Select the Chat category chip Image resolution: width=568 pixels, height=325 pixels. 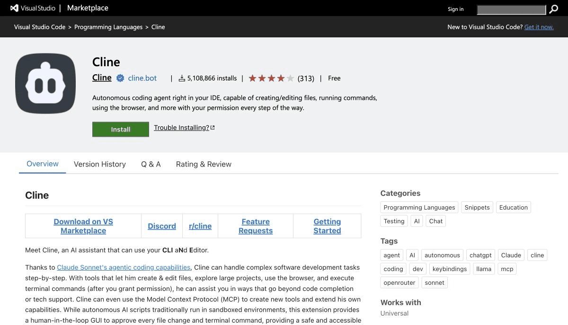pyautogui.click(x=436, y=221)
